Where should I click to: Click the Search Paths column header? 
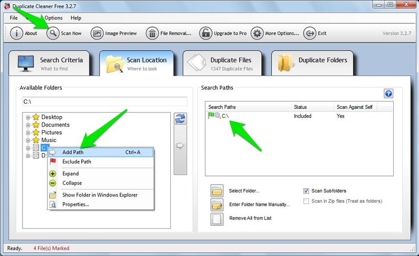tap(248, 107)
